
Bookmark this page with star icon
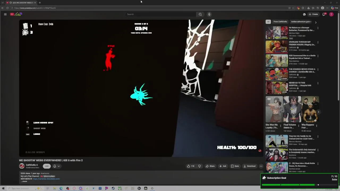[x=293, y=8]
